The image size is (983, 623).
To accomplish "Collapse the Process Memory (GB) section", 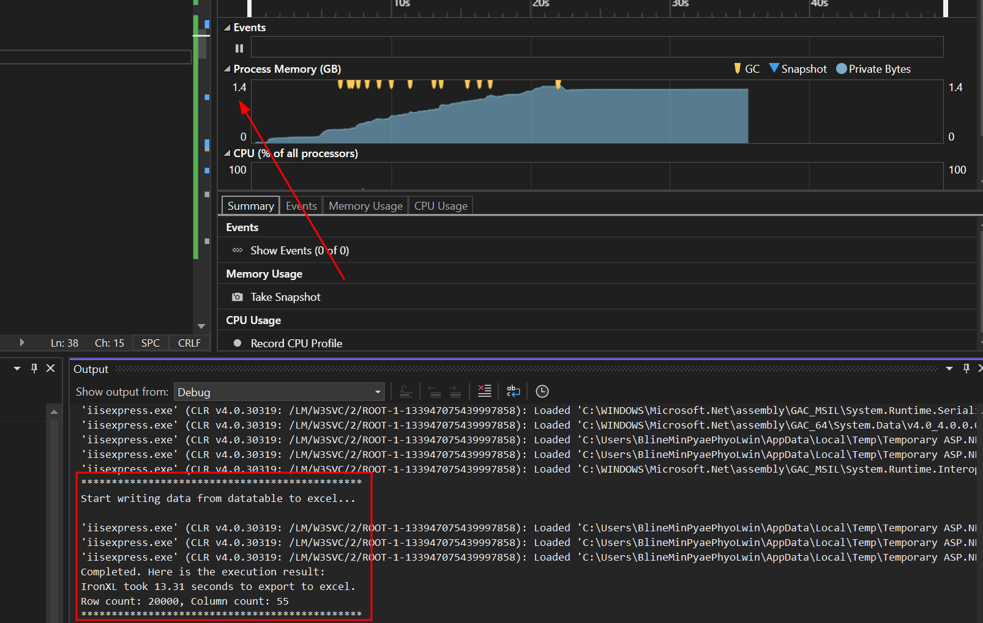I will pos(227,68).
